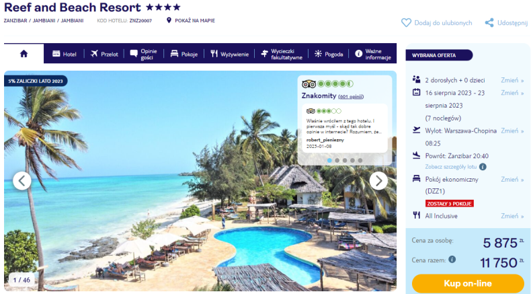Show next photo with right arrow
The height and width of the screenshot is (294, 531).
378,181
